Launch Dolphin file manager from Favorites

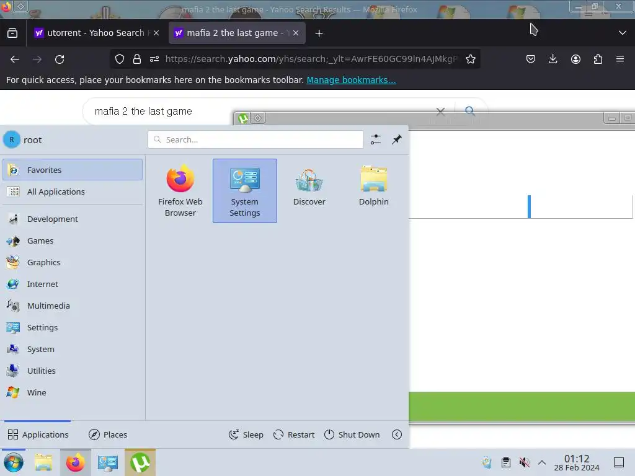pos(373,191)
